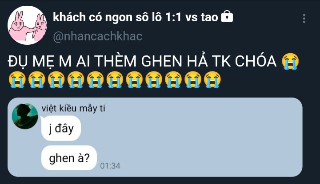Viewport: 320px width, 184px height.
Task: Click the 01:34 message timestamp
Action: [110, 166]
